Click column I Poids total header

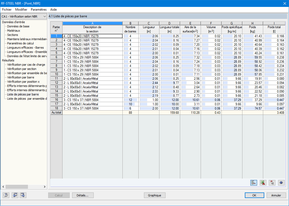click(274, 29)
